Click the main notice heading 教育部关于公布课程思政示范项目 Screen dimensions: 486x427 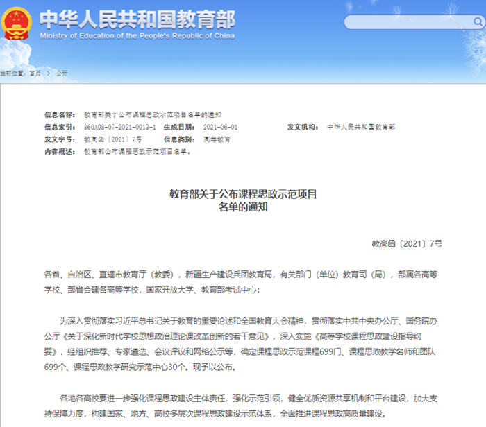point(243,195)
